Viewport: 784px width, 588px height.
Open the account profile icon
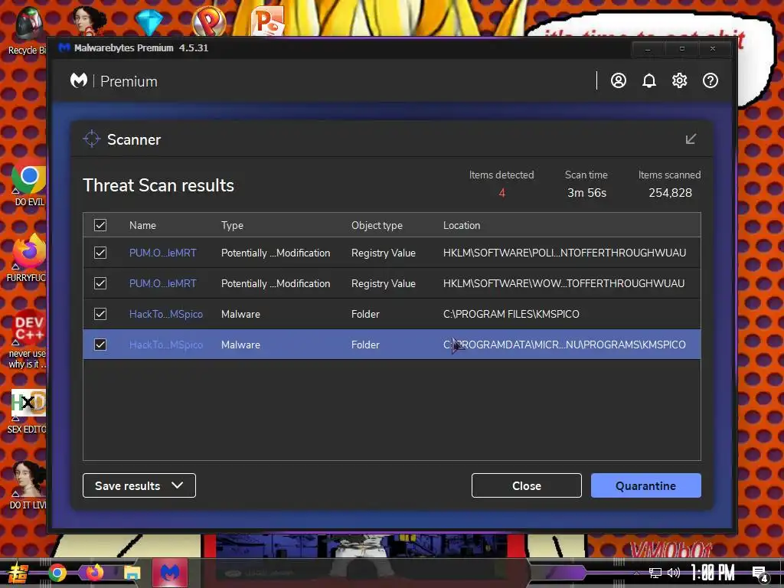618,80
